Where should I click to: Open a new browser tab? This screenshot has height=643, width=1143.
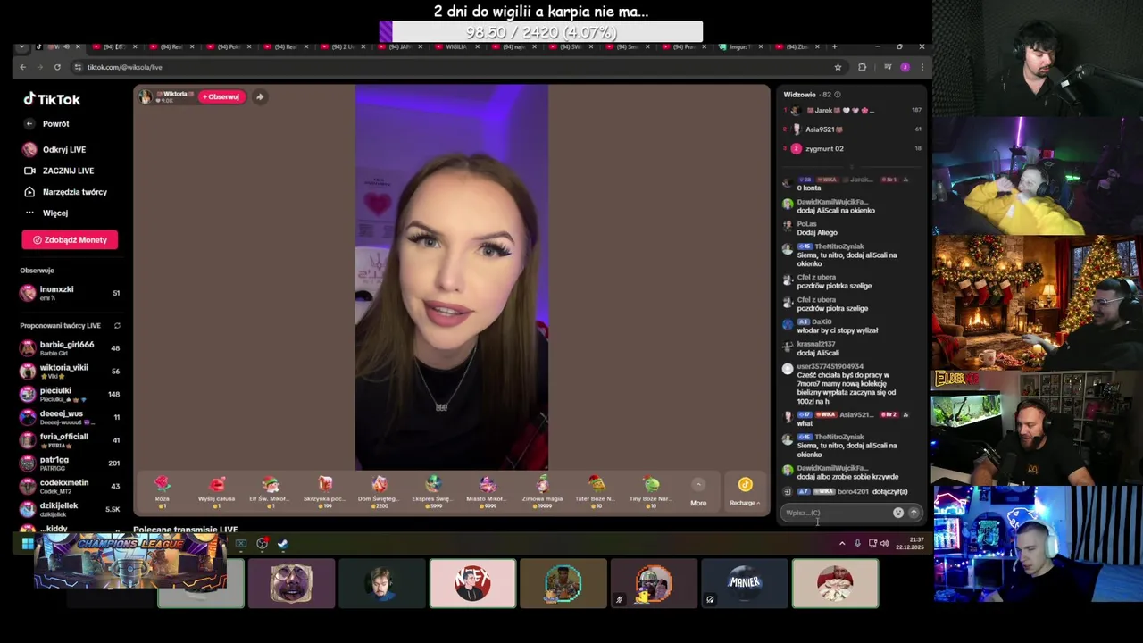point(835,46)
